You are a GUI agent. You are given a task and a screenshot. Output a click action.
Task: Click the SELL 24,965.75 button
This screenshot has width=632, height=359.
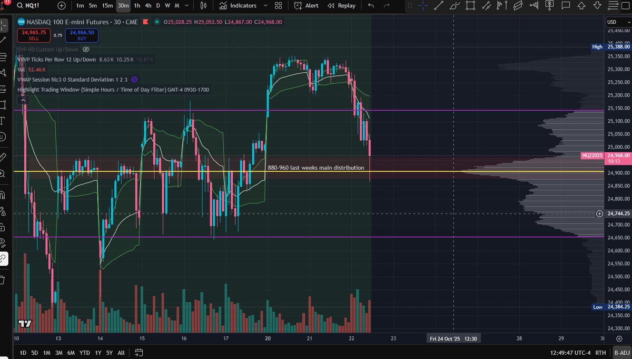tap(33, 35)
